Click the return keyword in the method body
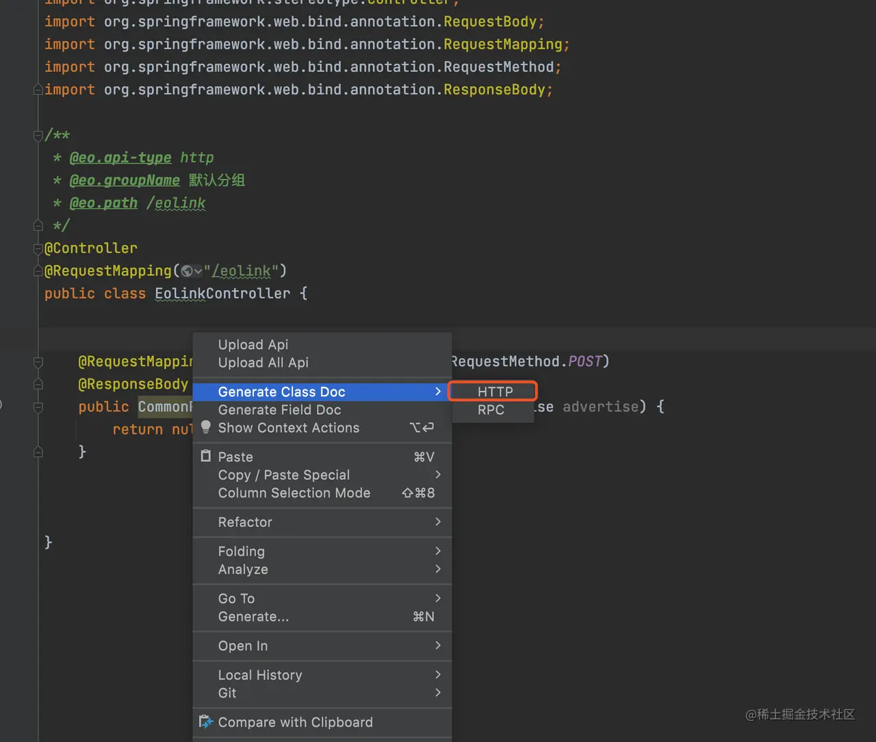Image resolution: width=876 pixels, height=742 pixels. (138, 429)
